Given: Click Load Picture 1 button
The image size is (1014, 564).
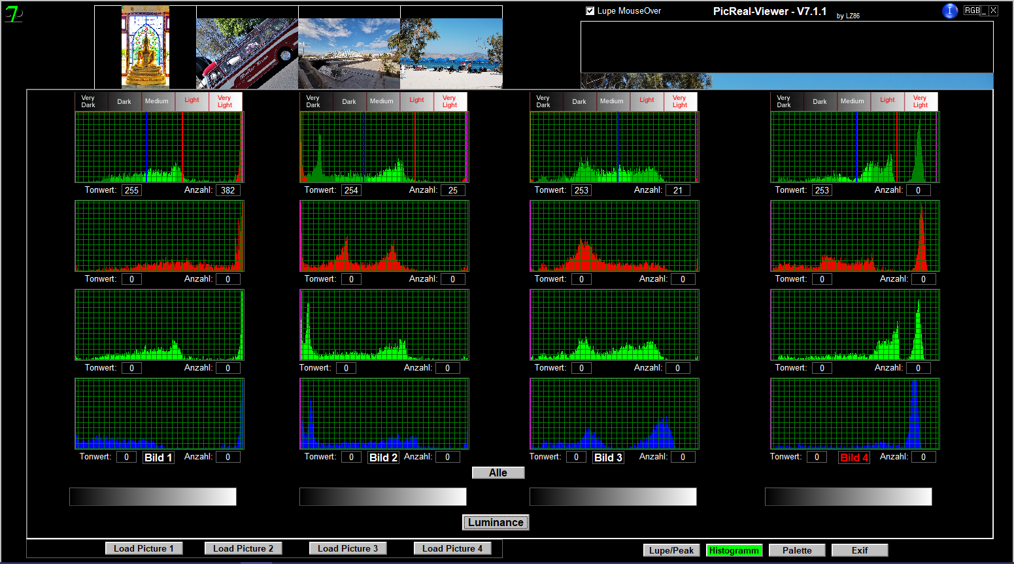Looking at the screenshot, I should [144, 548].
